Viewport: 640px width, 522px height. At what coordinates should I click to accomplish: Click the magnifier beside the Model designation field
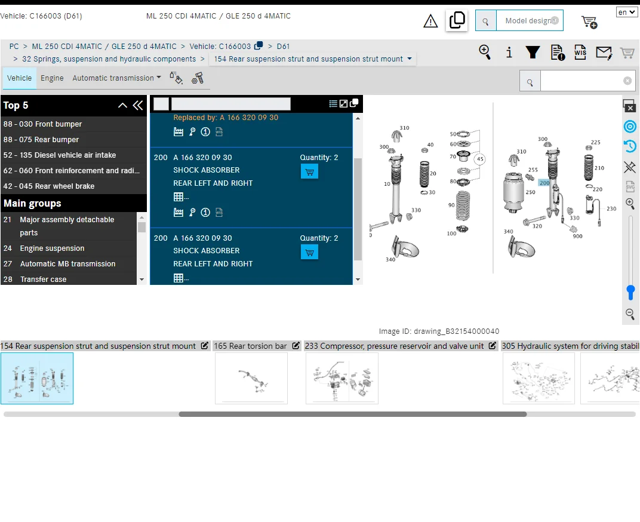coord(486,21)
